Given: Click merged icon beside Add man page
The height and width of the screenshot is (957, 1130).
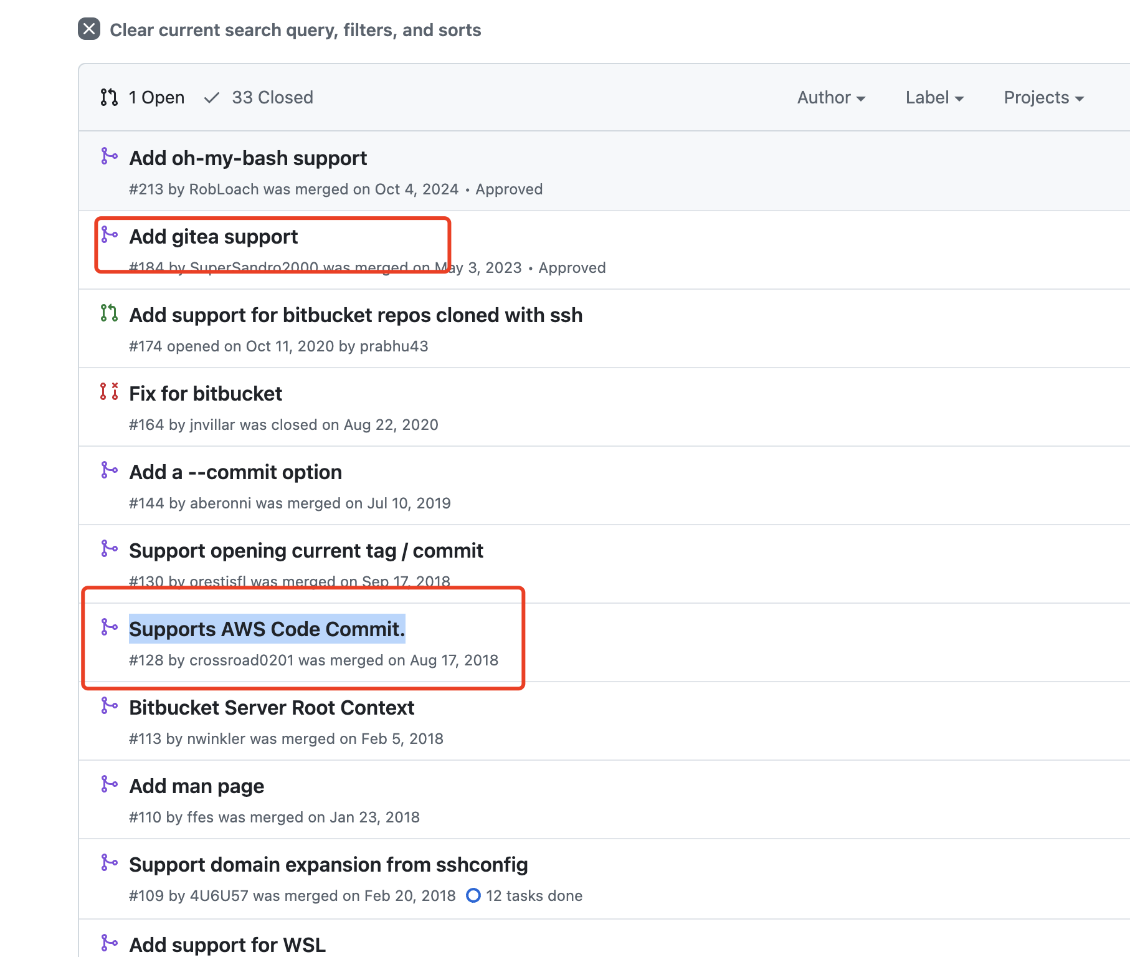Looking at the screenshot, I should tap(109, 784).
